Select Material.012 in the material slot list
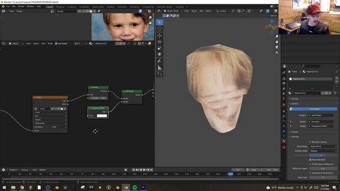Viewport: 340px width, 191px height. pyautogui.click(x=310, y=79)
